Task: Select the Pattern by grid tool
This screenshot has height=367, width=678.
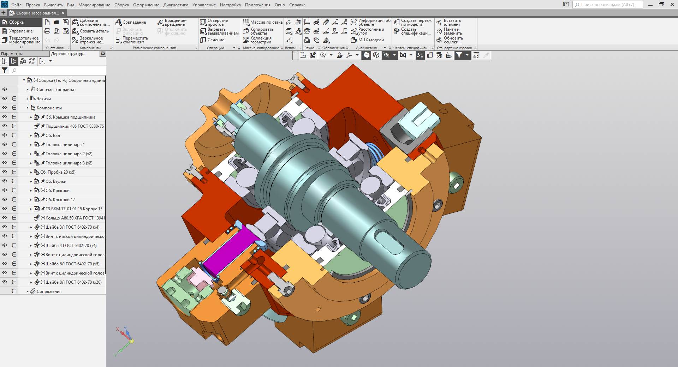Action: [x=246, y=22]
